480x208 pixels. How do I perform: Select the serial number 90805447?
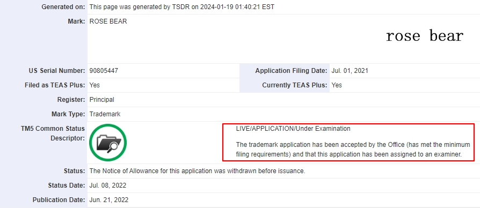pos(104,71)
